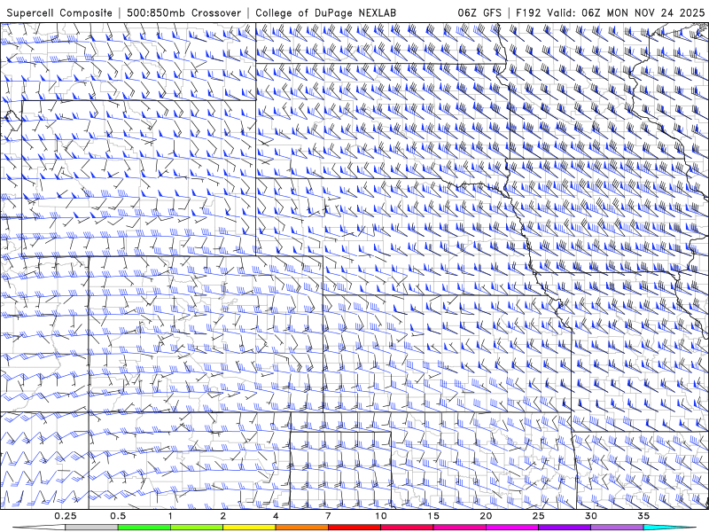This screenshot has height=532, width=709.
Task: Click the '2' legend value
Action: tap(223, 516)
